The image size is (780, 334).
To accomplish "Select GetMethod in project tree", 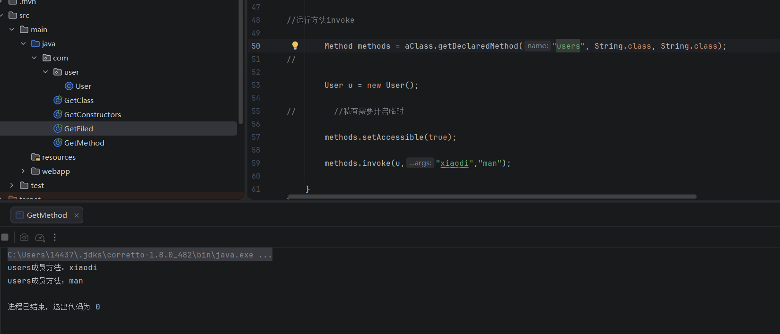I will 84,143.
